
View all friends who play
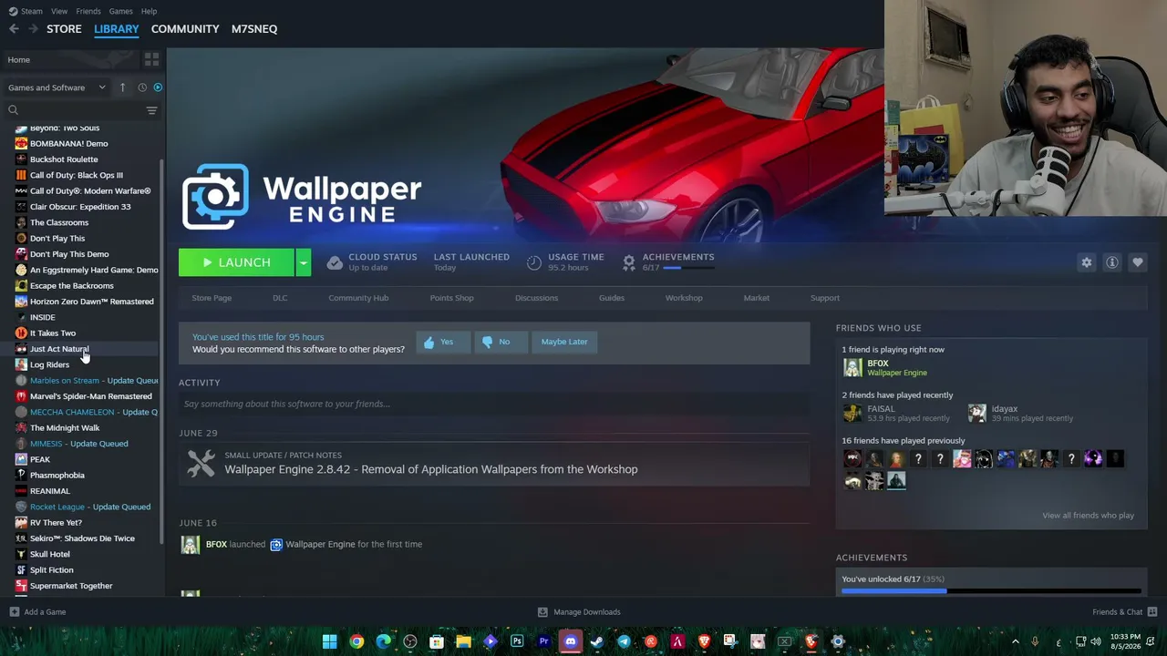(x=1088, y=516)
